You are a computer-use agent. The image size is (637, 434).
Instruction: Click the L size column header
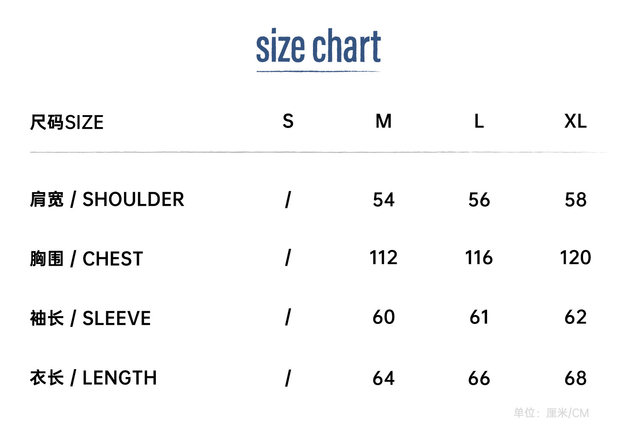tap(479, 122)
